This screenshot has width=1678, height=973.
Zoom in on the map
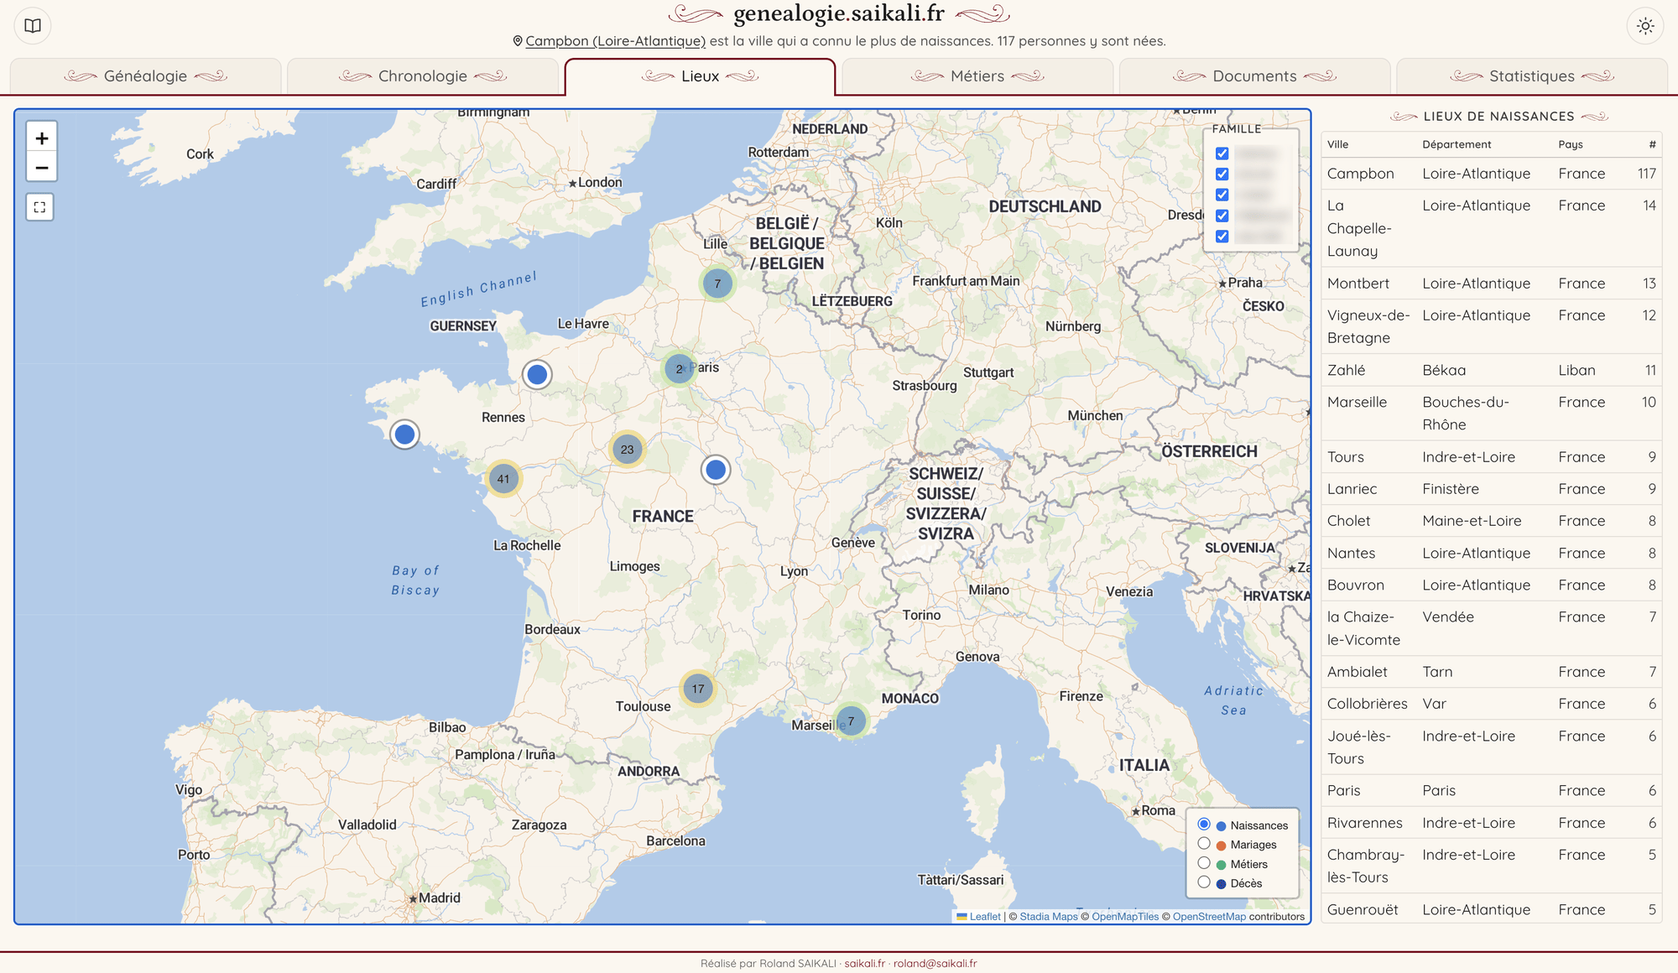(x=41, y=138)
